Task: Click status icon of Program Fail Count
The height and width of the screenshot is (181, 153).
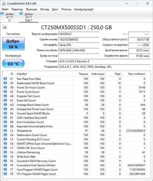Action: coord(5,96)
